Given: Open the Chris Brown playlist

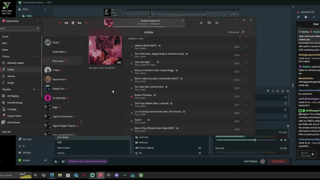Looking at the screenshot, I should click(x=13, y=122).
